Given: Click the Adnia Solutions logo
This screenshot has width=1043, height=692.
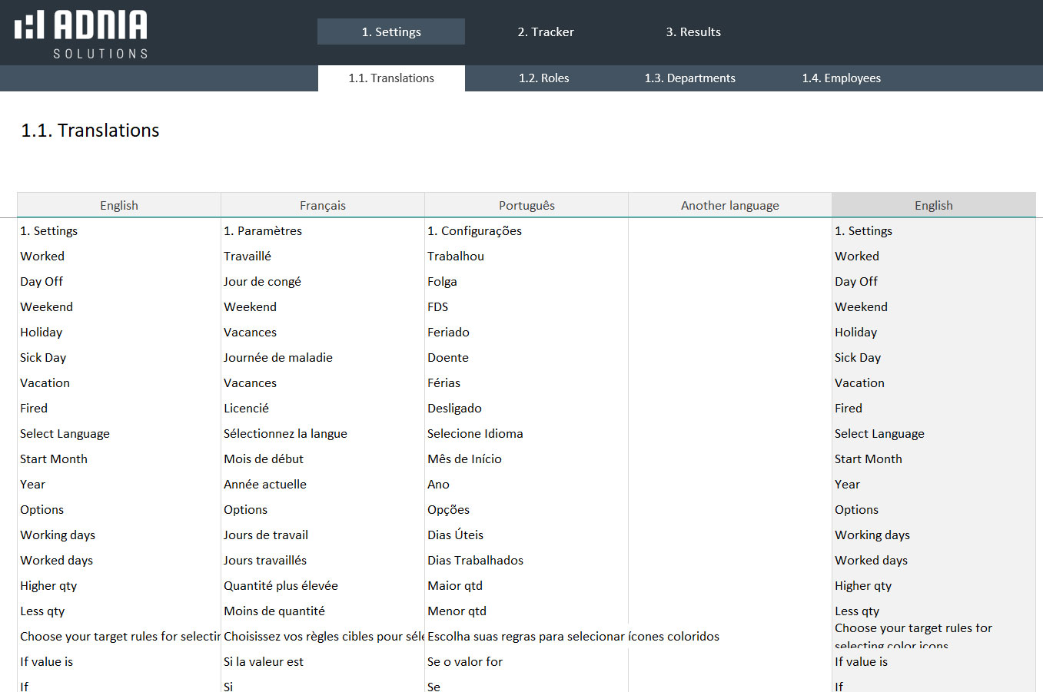Looking at the screenshot, I should tap(81, 34).
